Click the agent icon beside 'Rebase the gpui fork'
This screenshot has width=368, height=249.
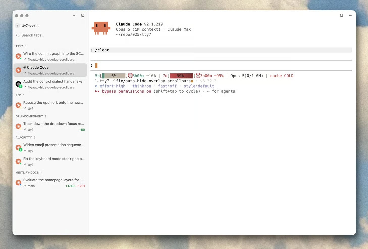point(18,105)
